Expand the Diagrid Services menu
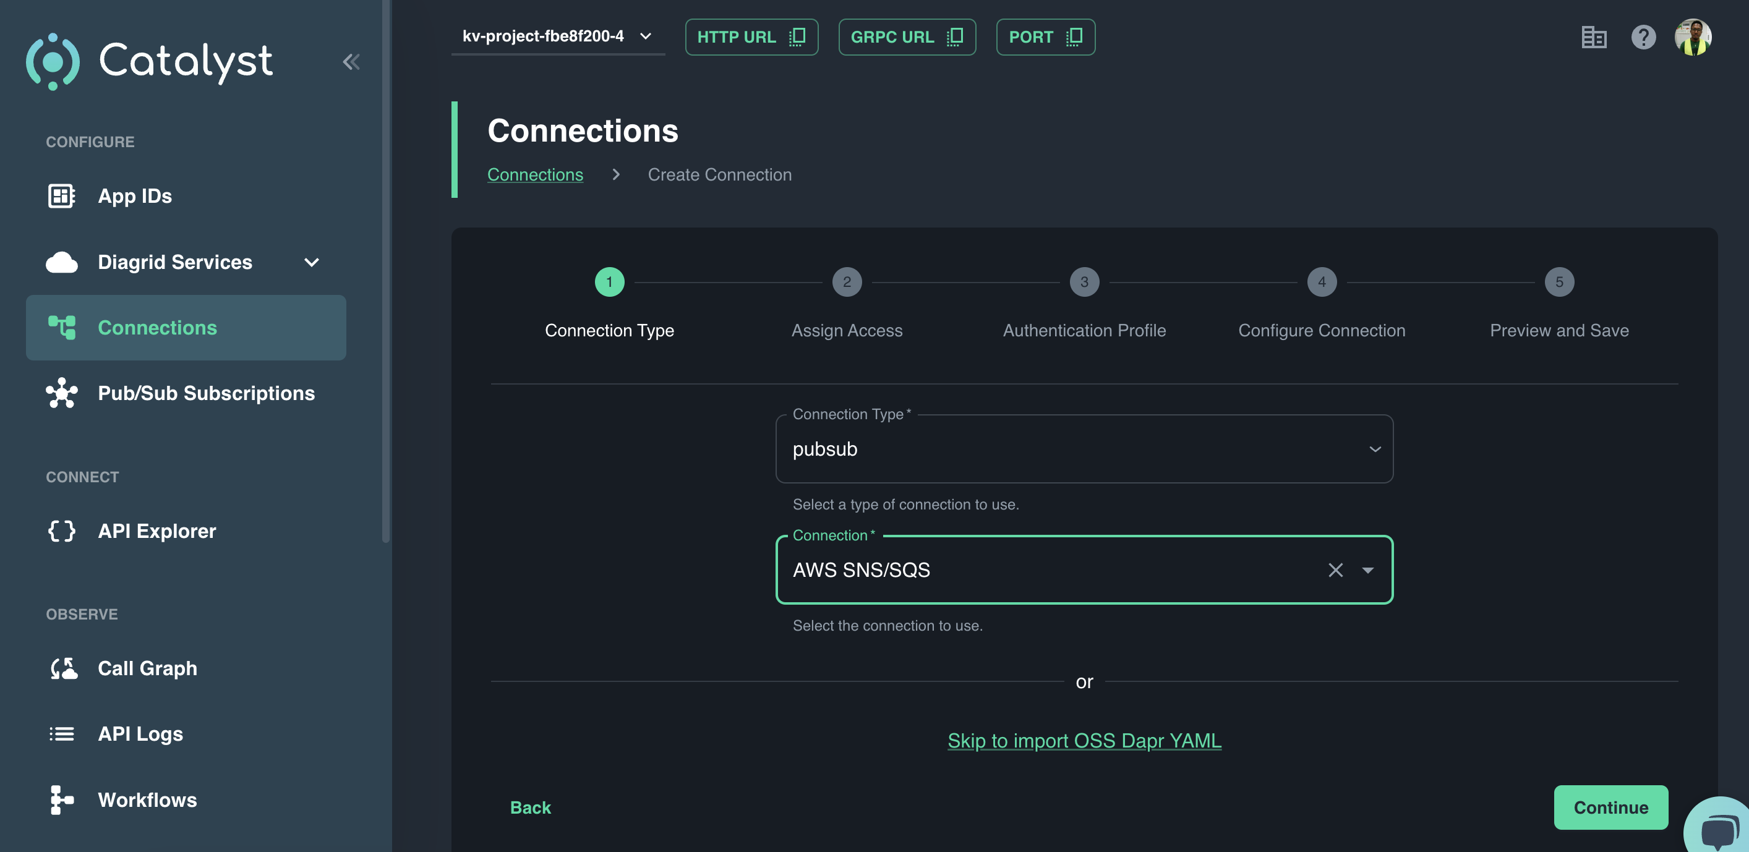This screenshot has width=1749, height=852. pos(311,262)
